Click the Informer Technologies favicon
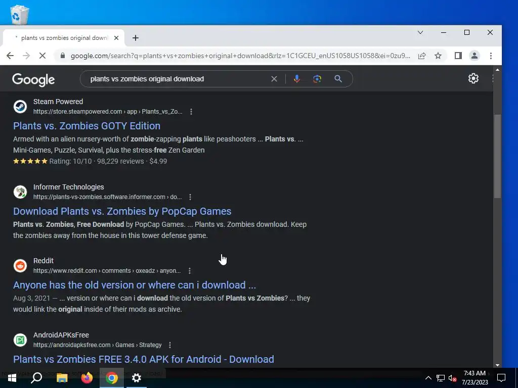The image size is (518, 388). pyautogui.click(x=20, y=192)
